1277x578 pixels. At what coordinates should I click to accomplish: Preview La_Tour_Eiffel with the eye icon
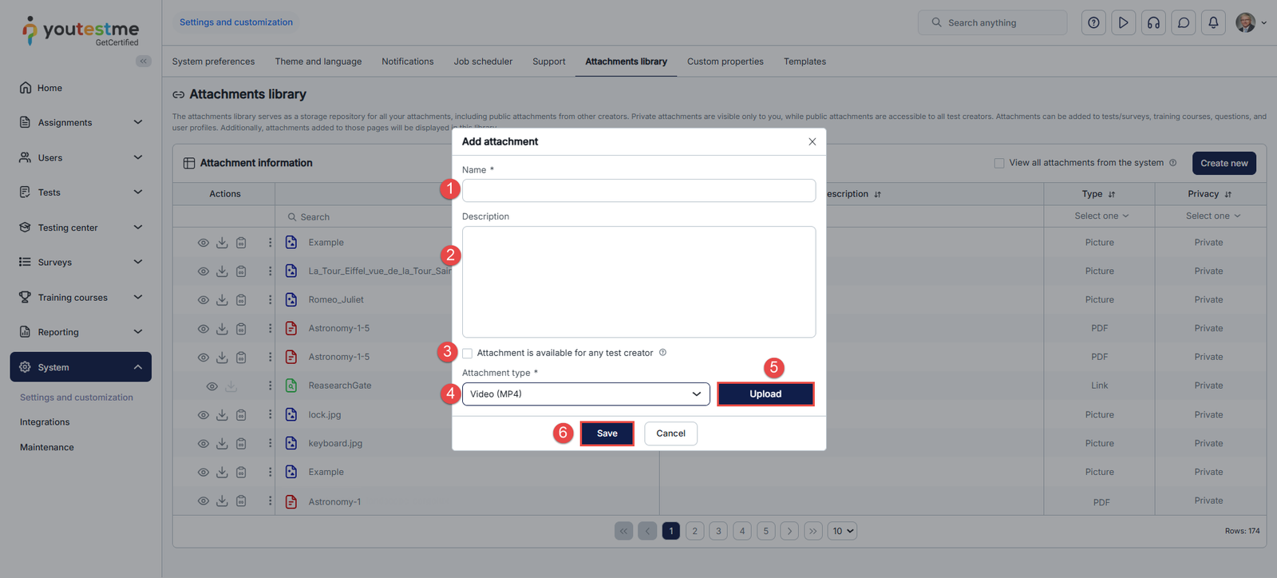tap(204, 271)
